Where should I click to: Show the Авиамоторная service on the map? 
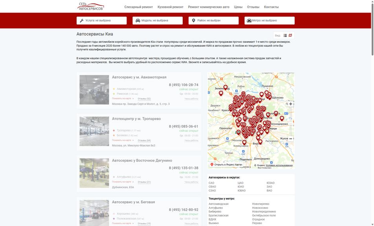pyautogui.click(x=123, y=98)
